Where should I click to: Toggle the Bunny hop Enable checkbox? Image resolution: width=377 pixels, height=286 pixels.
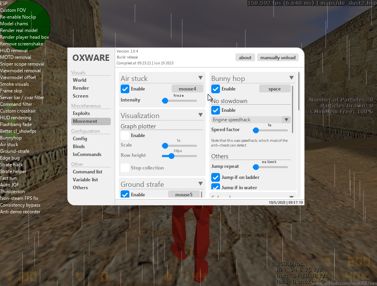216,89
